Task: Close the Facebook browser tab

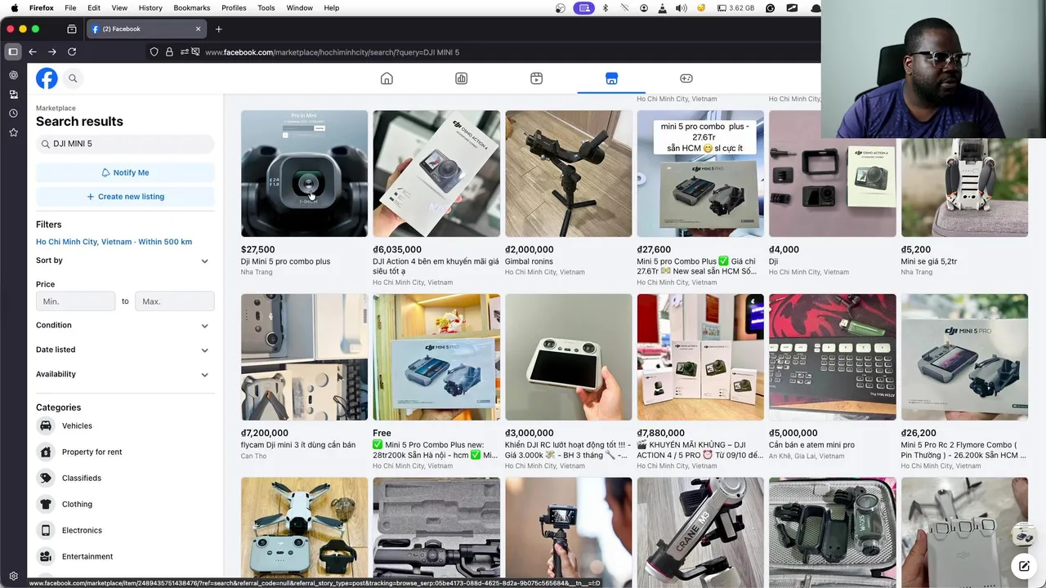Action: tap(198, 29)
